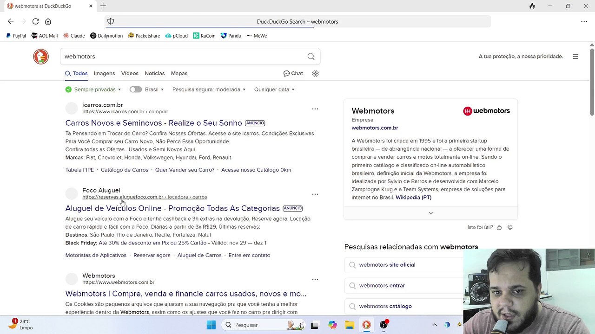This screenshot has width=595, height=334.
Task: Open search settings gear icon
Action: tap(316, 73)
